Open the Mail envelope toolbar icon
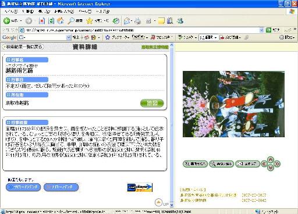Screen dimensions: 298x214 click(x=127, y=21)
